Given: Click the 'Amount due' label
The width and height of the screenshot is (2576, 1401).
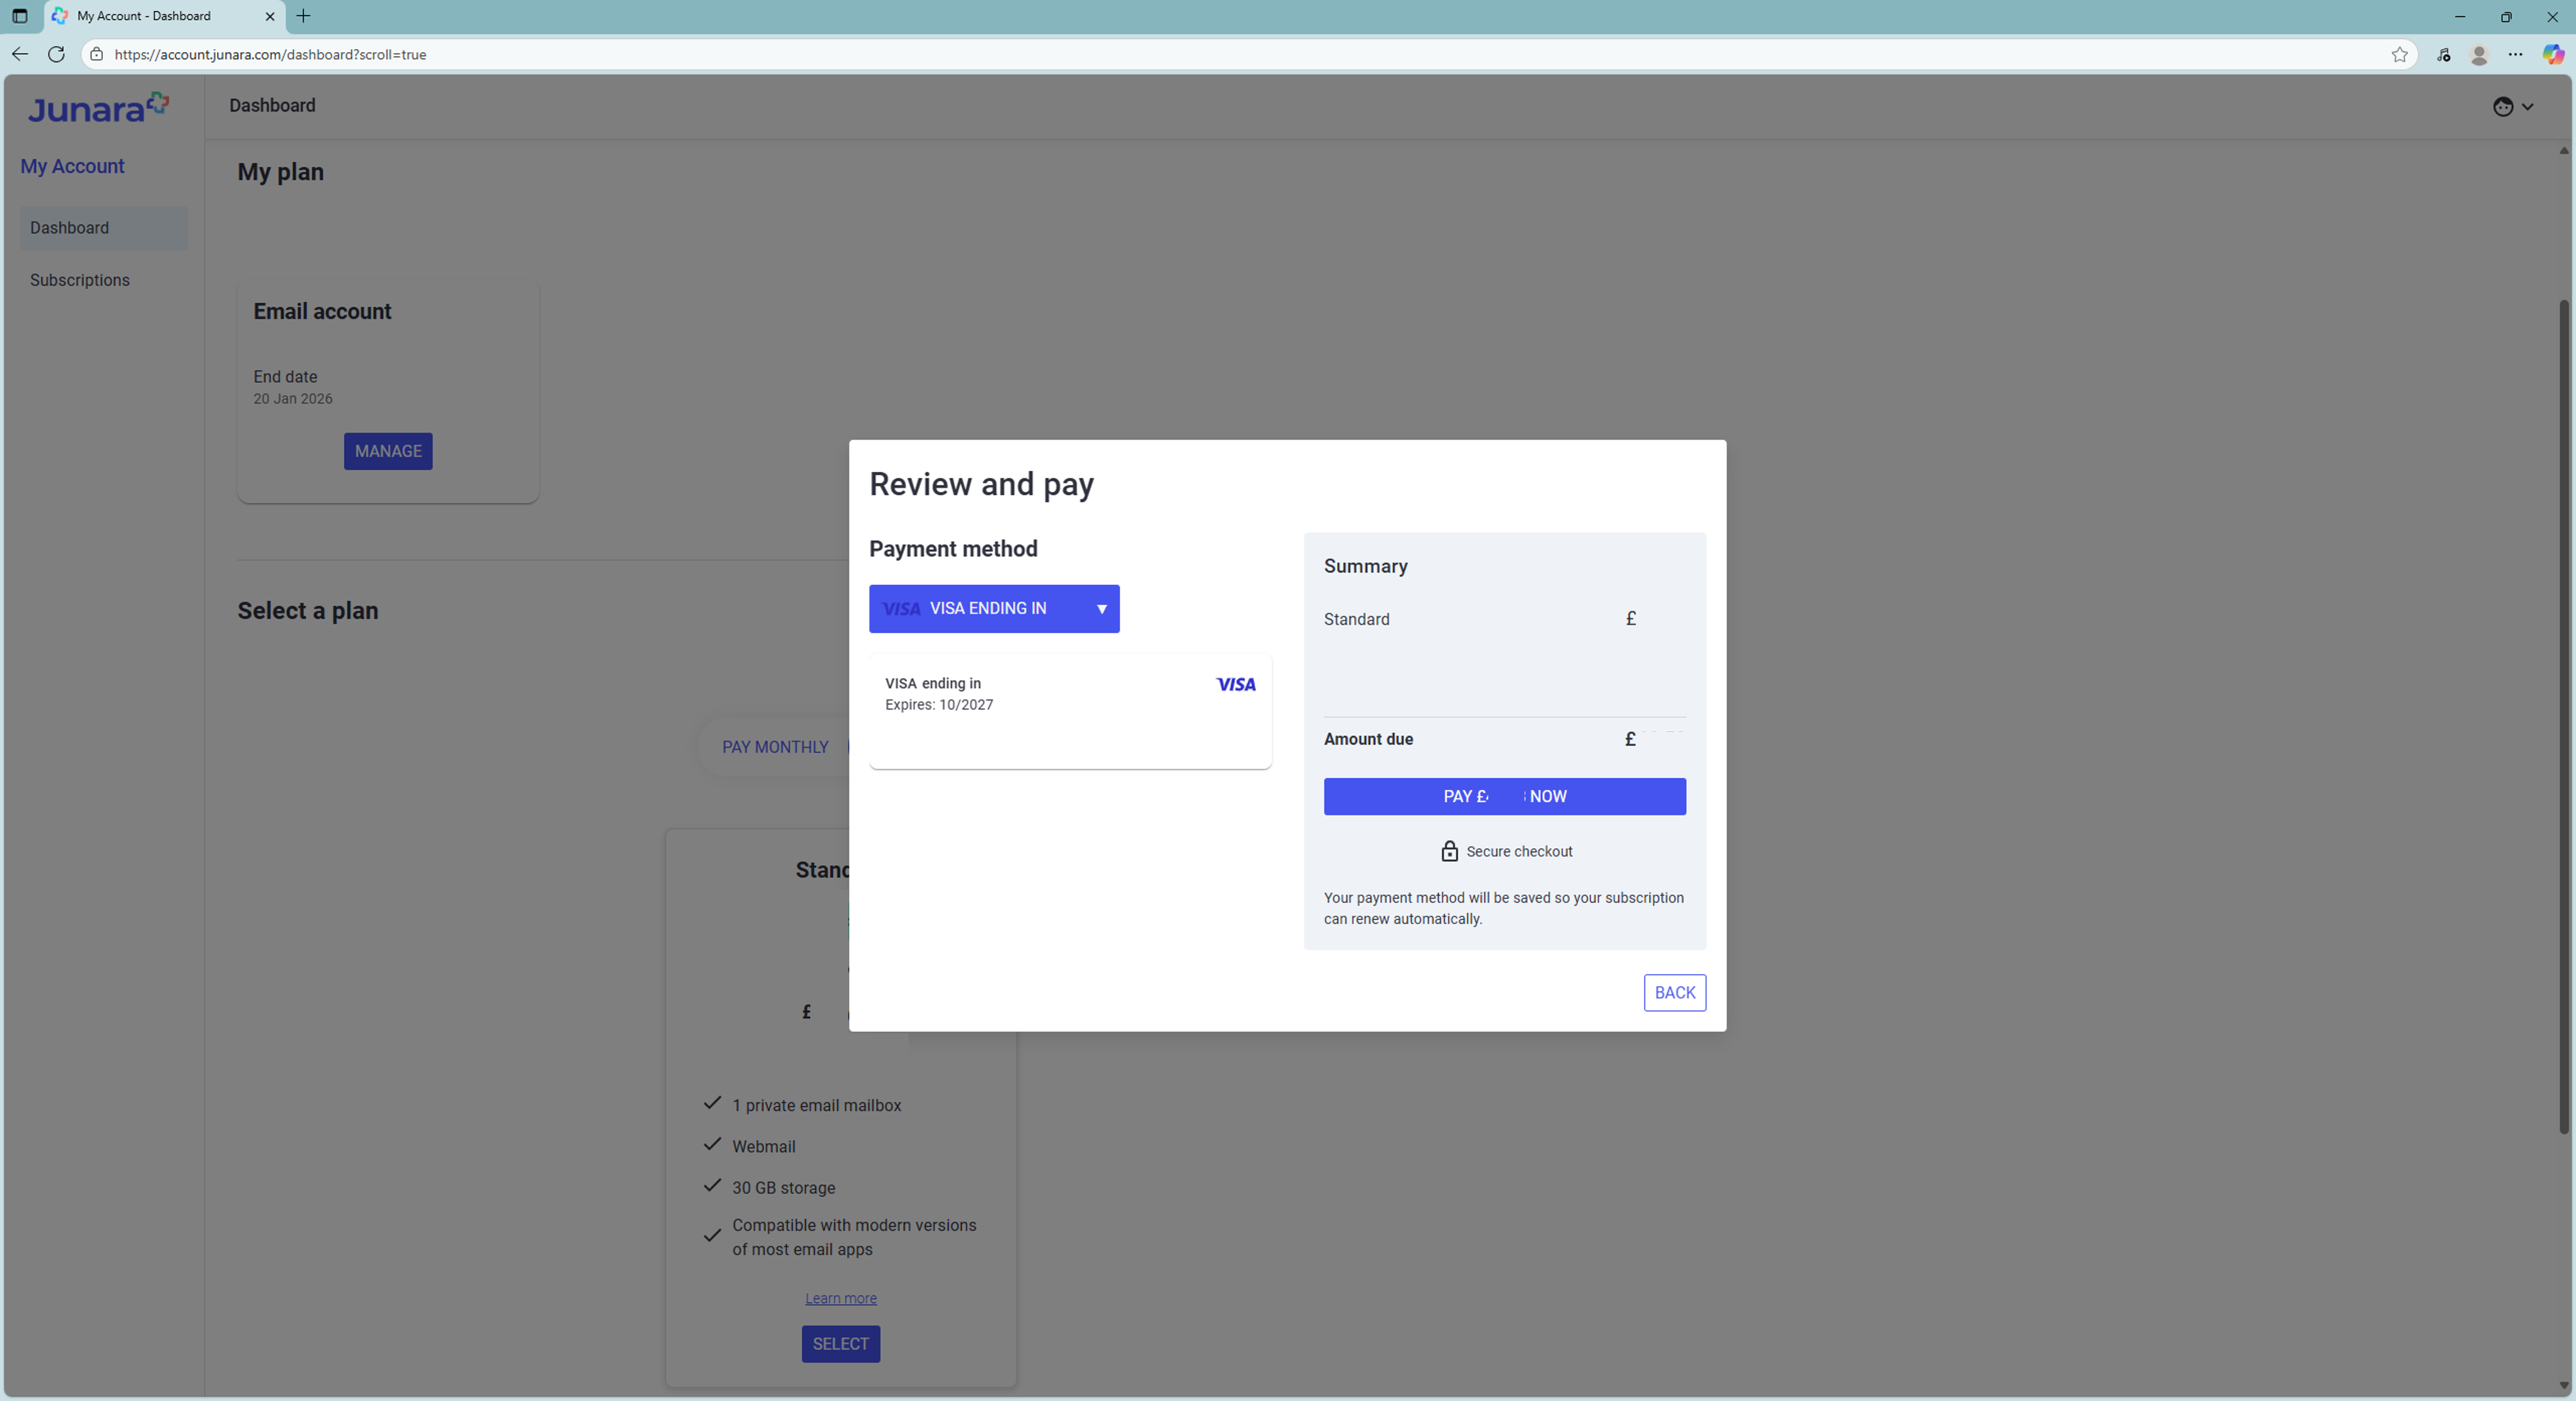Looking at the screenshot, I should click(1368, 739).
